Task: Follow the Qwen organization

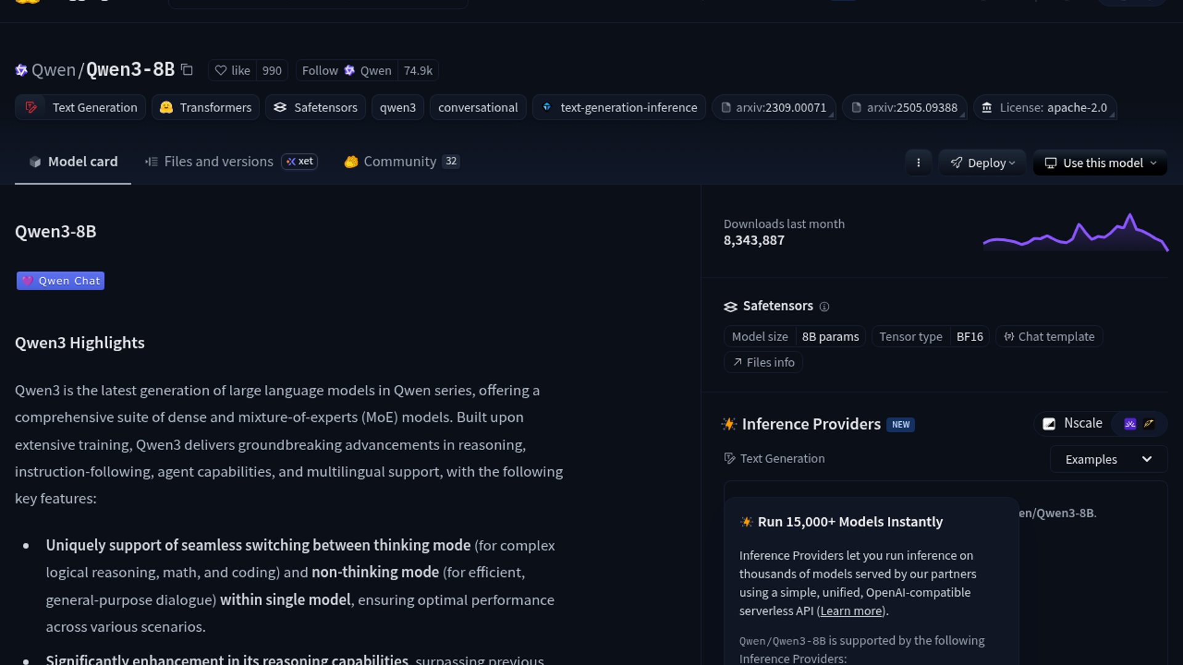Action: click(320, 71)
